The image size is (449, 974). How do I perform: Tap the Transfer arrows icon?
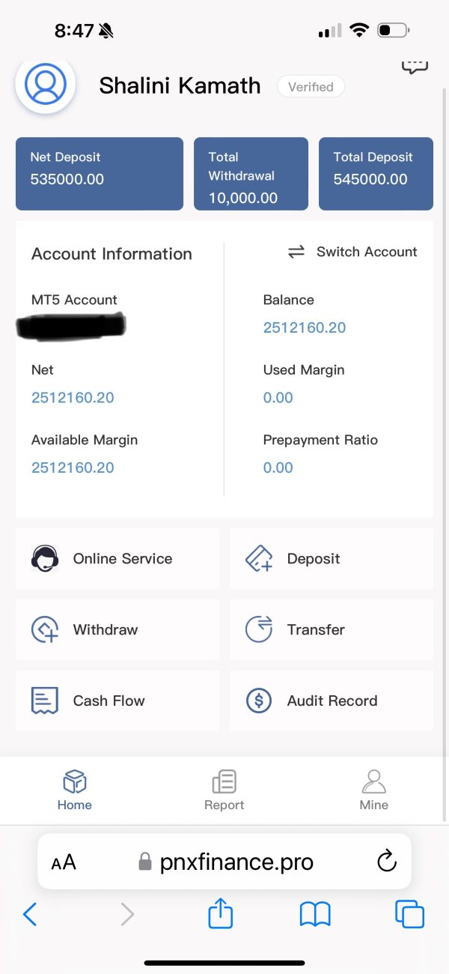259,629
